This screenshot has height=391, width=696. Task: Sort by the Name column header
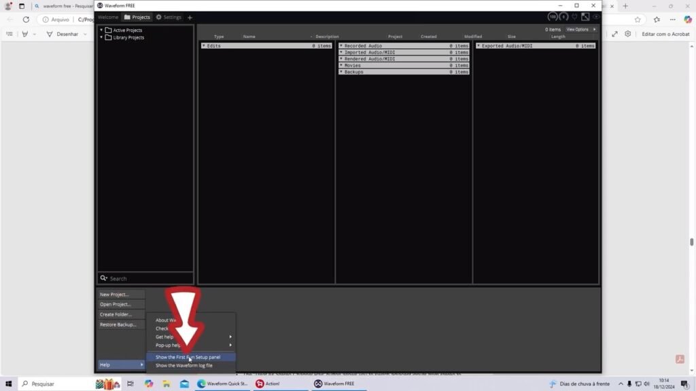[x=249, y=37]
